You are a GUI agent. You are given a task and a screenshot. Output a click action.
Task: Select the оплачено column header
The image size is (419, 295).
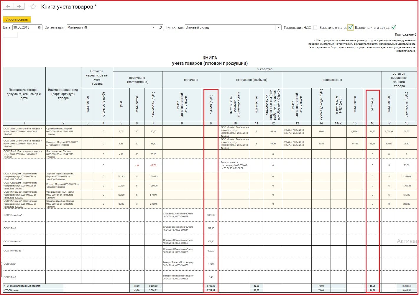[191, 80]
